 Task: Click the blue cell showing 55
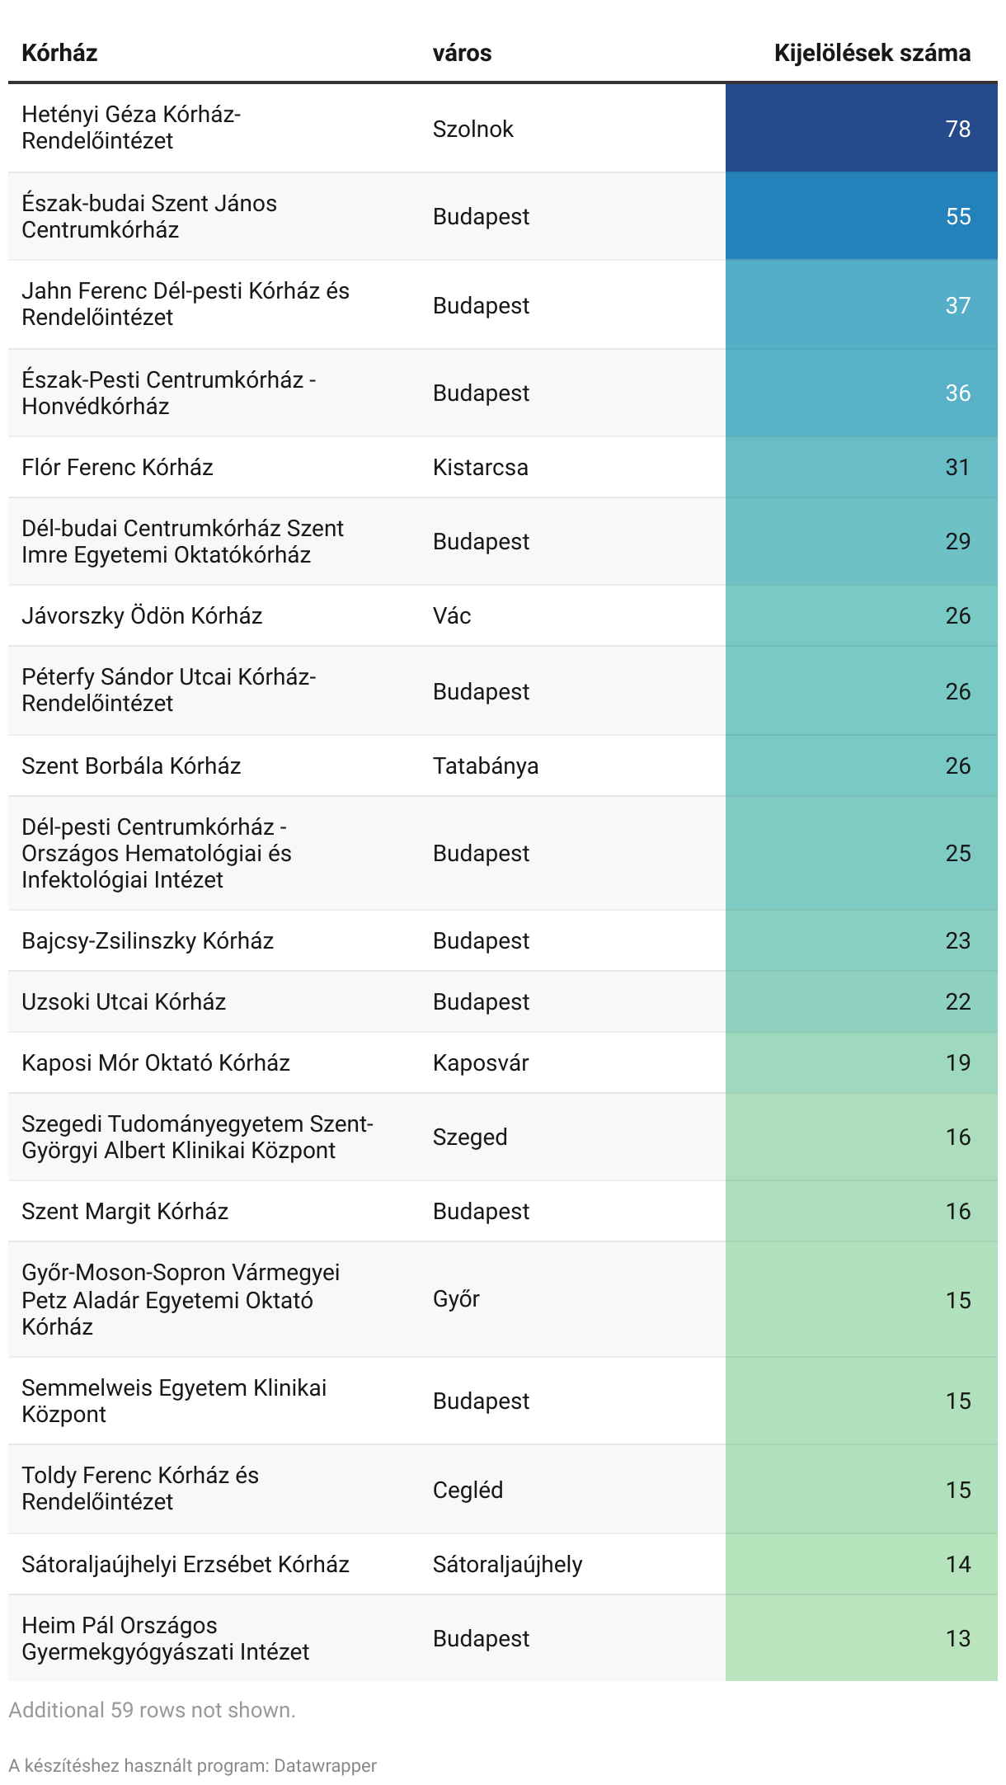[x=861, y=216]
